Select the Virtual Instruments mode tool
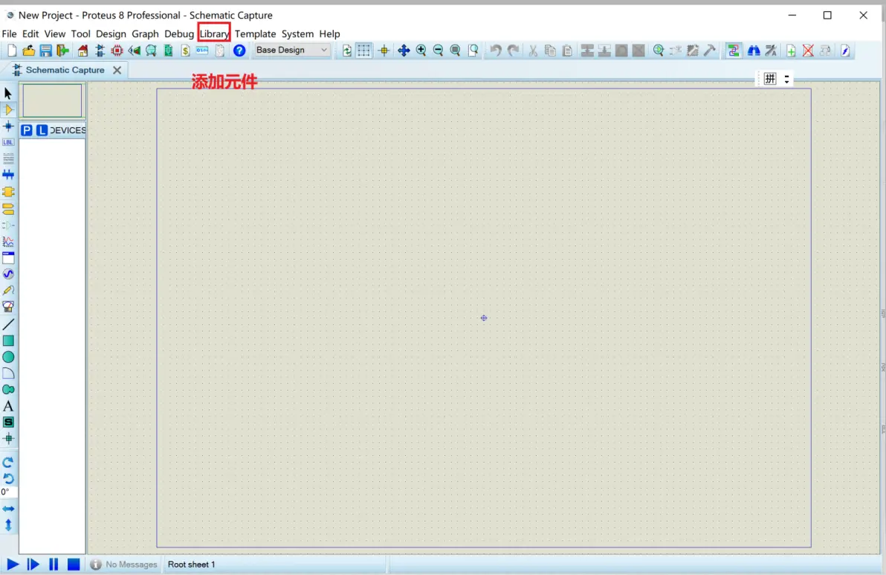The width and height of the screenshot is (886, 575). (x=8, y=307)
